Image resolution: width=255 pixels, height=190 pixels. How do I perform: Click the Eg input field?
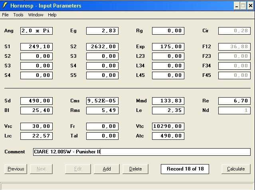point(102,31)
